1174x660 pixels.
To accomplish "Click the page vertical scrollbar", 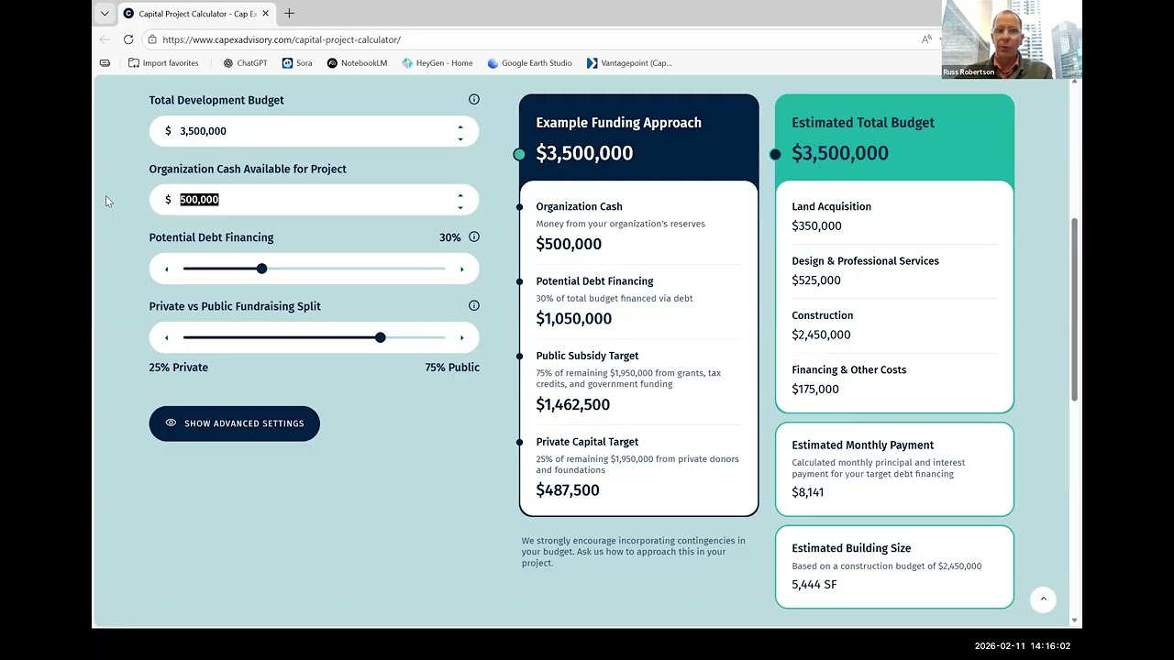I will pos(1075,310).
